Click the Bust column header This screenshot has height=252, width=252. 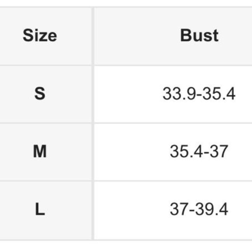[199, 35]
